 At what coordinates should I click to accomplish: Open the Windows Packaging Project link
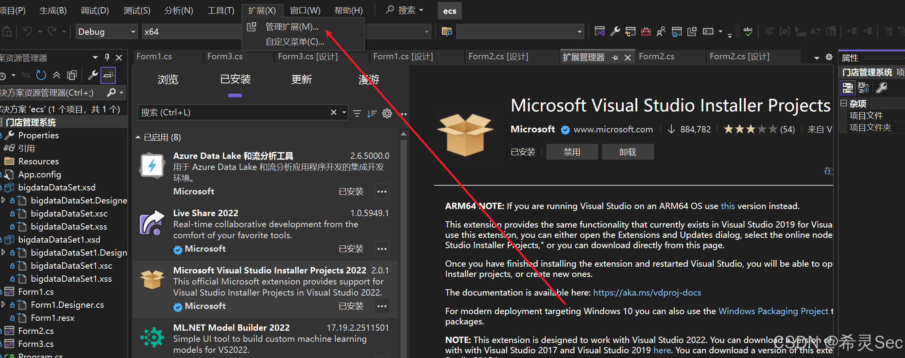click(x=773, y=311)
